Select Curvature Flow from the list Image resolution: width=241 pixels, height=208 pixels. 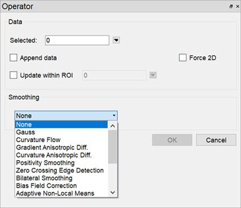pos(61,140)
